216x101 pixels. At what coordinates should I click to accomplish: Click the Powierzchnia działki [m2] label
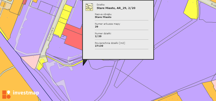click(110, 43)
